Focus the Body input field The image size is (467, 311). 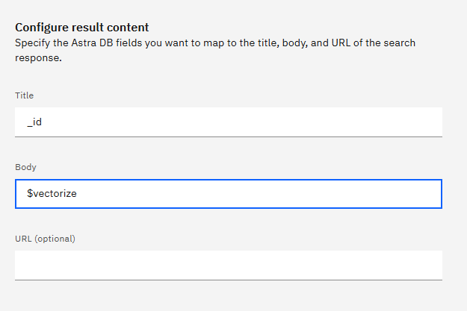(228, 193)
